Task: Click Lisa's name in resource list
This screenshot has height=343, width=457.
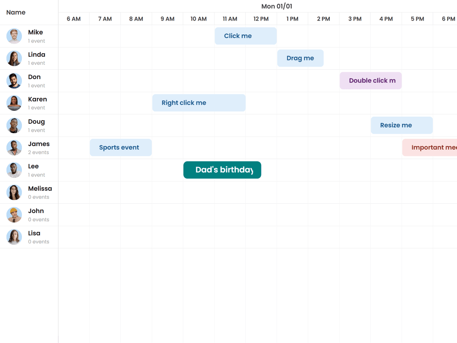Action: [34, 233]
